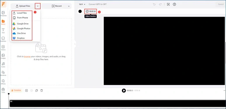Open the FlexClip logo home icon
Viewport: 226px width, 109px height.
pyautogui.click(x=3, y=4)
